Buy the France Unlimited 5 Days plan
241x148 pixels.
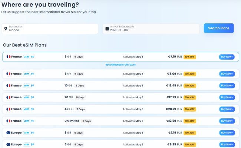[x=227, y=121]
